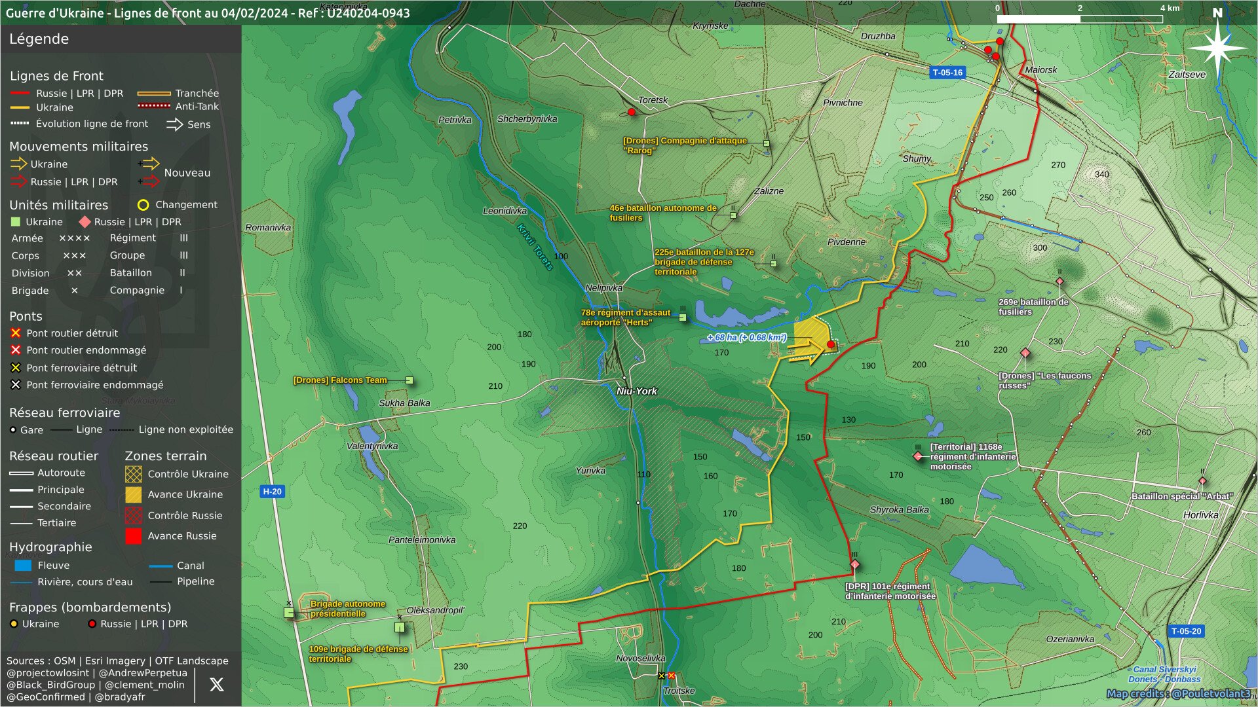
Task: Click the 'Map credits: @Pouletvolant3' text
Action: point(1178,694)
